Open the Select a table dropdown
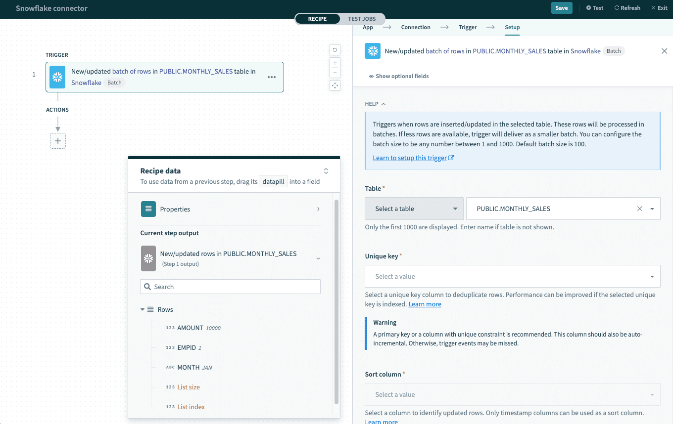Image resolution: width=673 pixels, height=424 pixels. tap(414, 209)
